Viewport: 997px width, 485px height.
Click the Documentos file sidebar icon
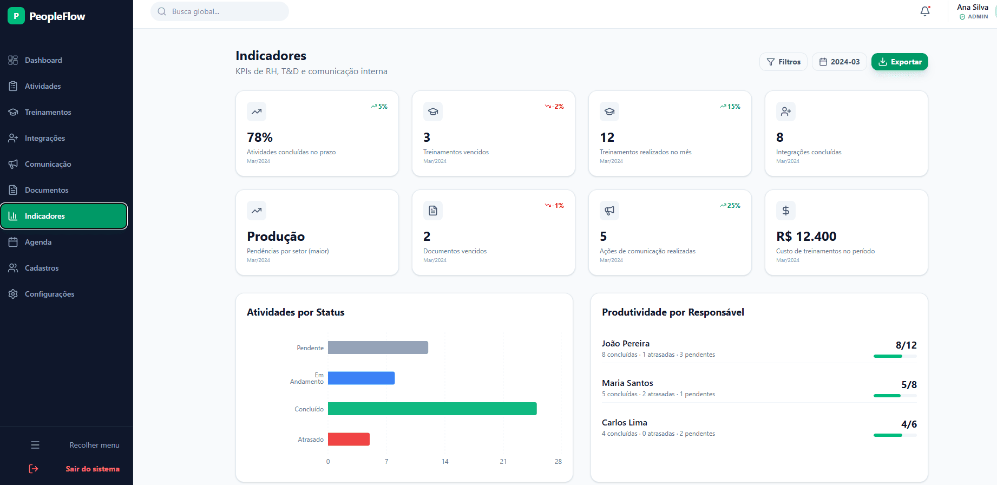click(13, 190)
